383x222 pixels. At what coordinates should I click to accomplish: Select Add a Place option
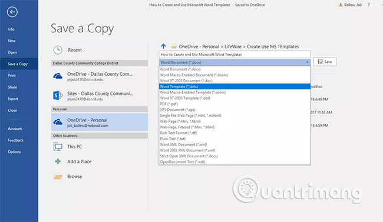[x=99, y=162]
